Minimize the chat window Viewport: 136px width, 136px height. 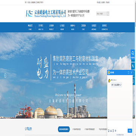(x=128, y=73)
